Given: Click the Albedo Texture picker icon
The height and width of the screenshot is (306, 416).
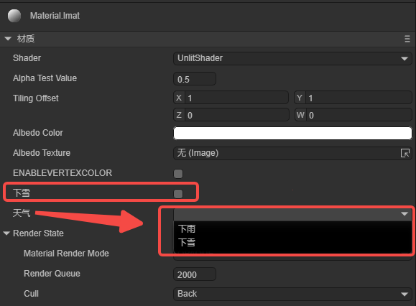Looking at the screenshot, I should pyautogui.click(x=405, y=153).
